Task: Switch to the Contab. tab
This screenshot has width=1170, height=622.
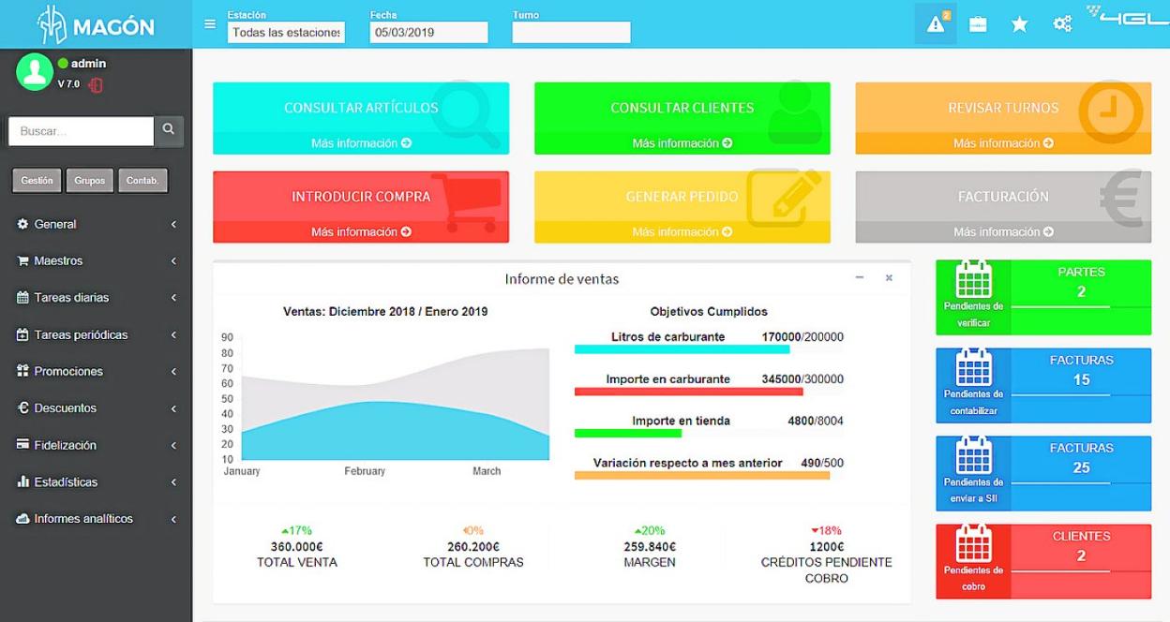Action: click(x=142, y=180)
